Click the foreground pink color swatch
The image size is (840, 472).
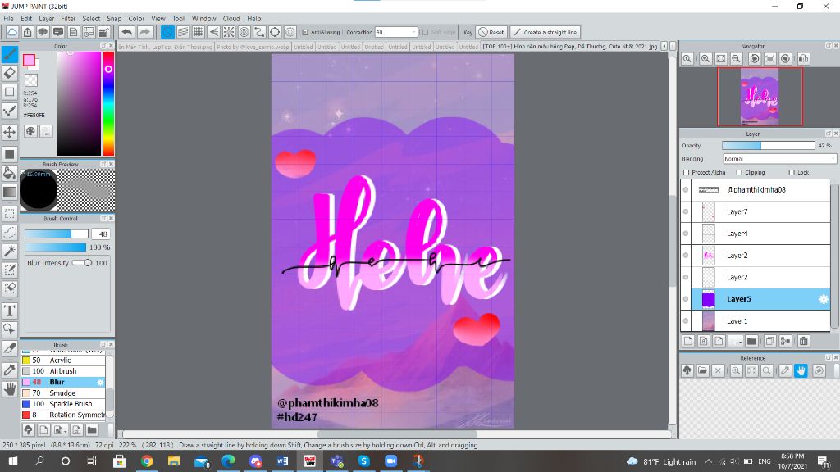tap(29, 60)
